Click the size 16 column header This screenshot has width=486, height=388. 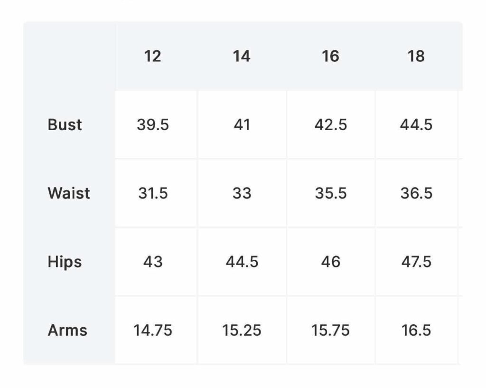[x=330, y=57]
